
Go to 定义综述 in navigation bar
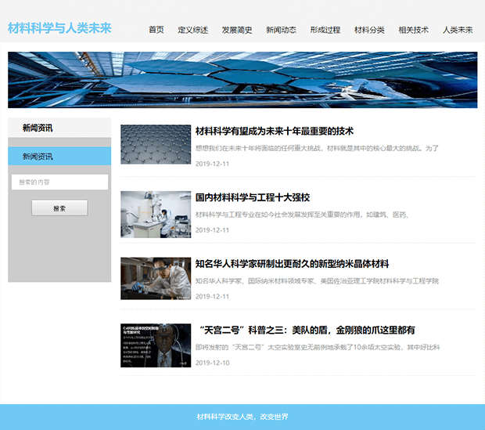(192, 31)
